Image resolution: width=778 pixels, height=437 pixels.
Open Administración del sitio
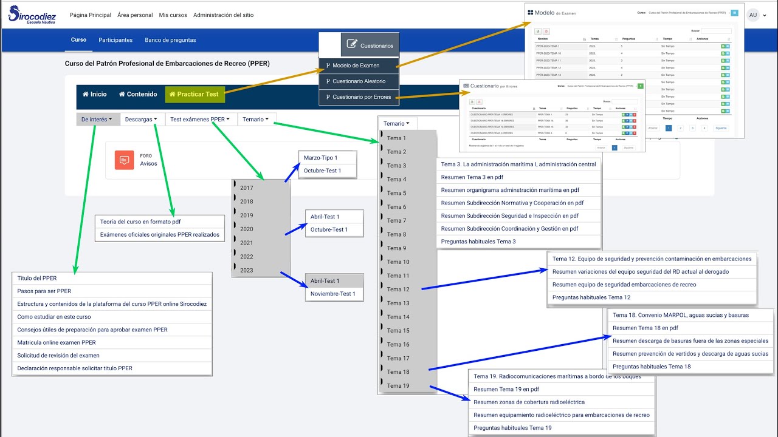coord(224,15)
